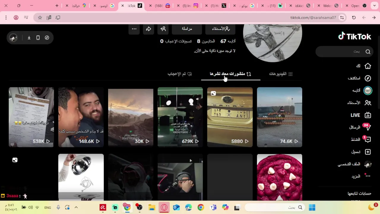The image size is (380, 214).
Task: Open the volume control in system tray
Action: tap(30, 207)
